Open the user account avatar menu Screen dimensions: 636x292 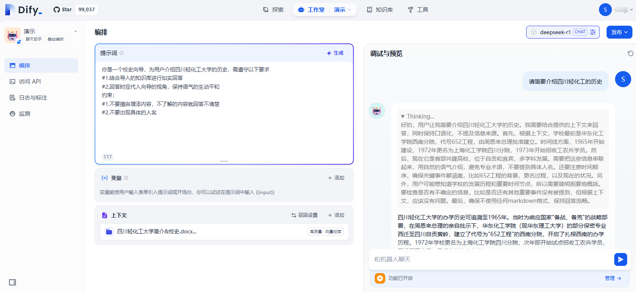tap(605, 10)
